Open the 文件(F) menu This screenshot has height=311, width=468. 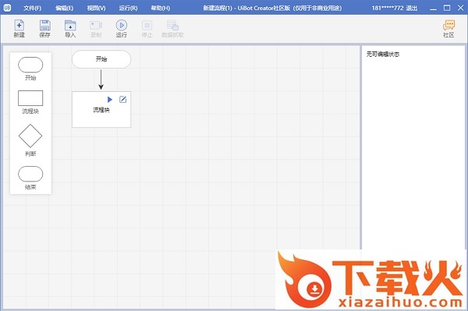point(32,8)
